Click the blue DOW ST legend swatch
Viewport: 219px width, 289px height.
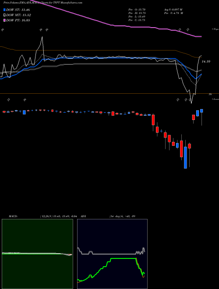pyautogui.click(x=5, y=10)
